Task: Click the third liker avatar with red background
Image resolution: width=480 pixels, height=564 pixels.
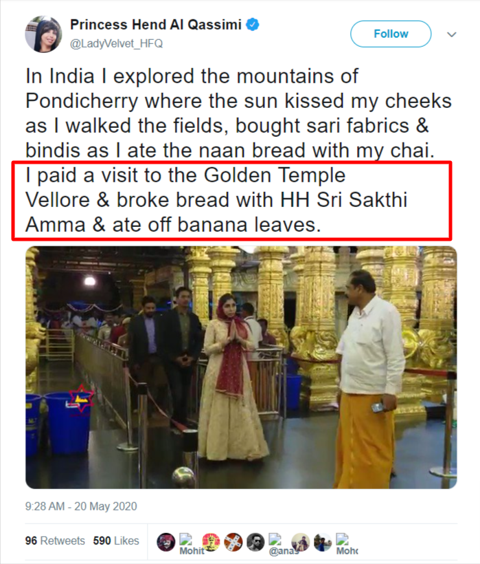Action: (211, 542)
